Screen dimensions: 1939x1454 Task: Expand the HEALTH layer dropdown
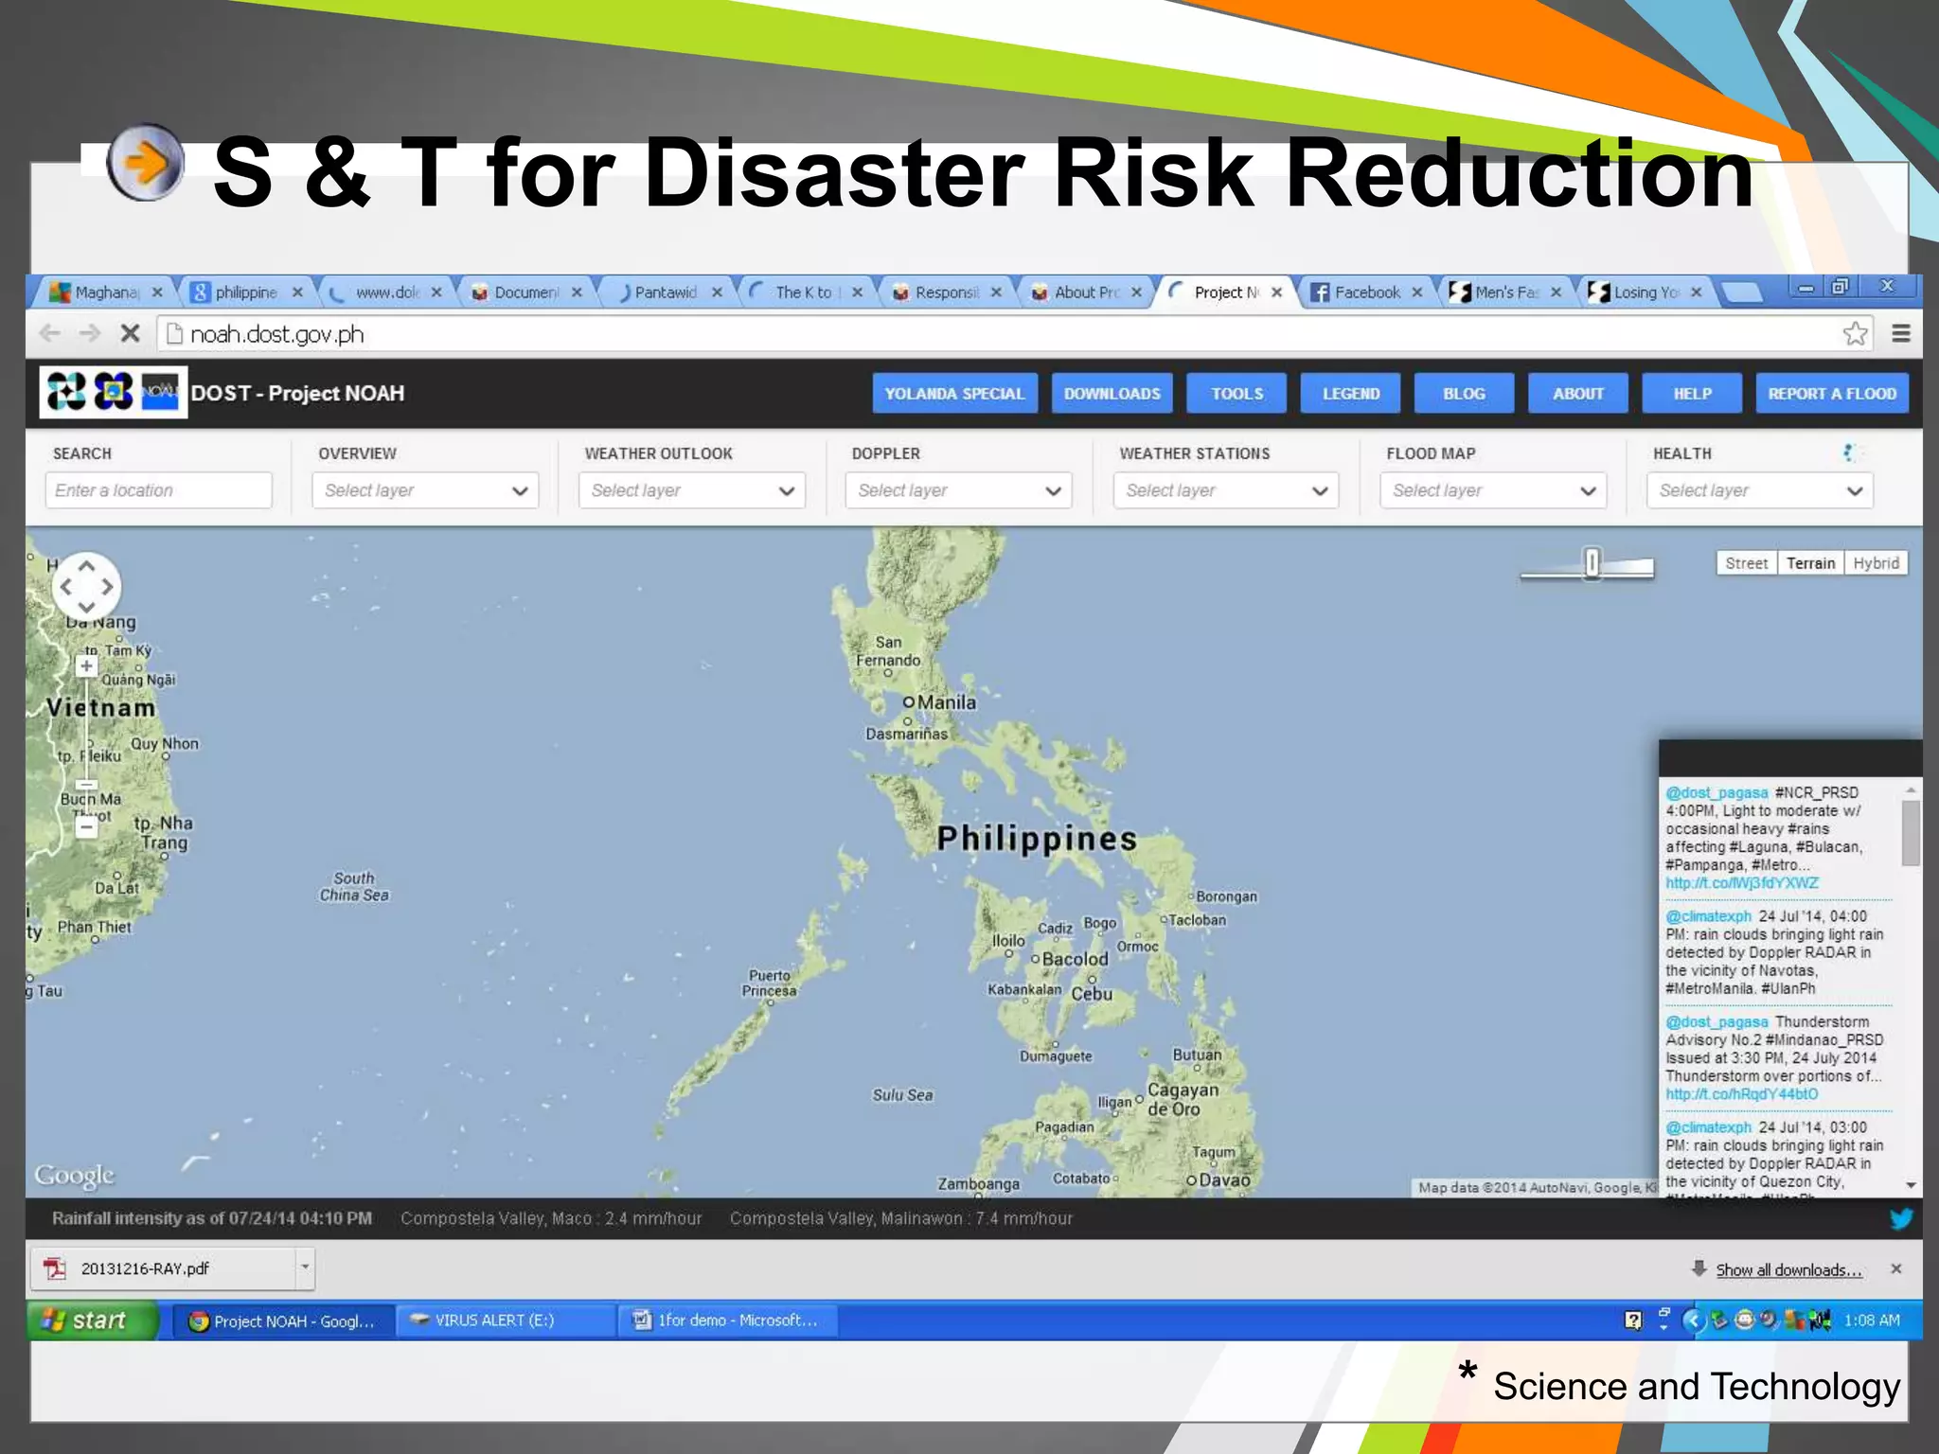click(x=1760, y=490)
